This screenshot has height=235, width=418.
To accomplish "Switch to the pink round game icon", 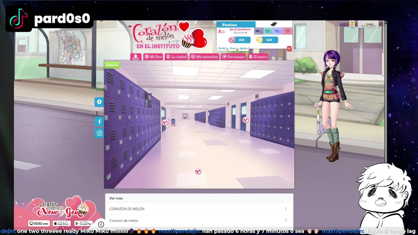I will click(x=287, y=31).
